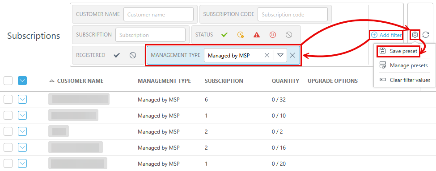436x171 pixels.
Task: Sort by Customer Name column
Action: 80,81
